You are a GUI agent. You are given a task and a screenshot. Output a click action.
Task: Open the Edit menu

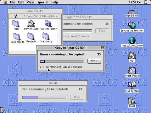click(21, 2)
